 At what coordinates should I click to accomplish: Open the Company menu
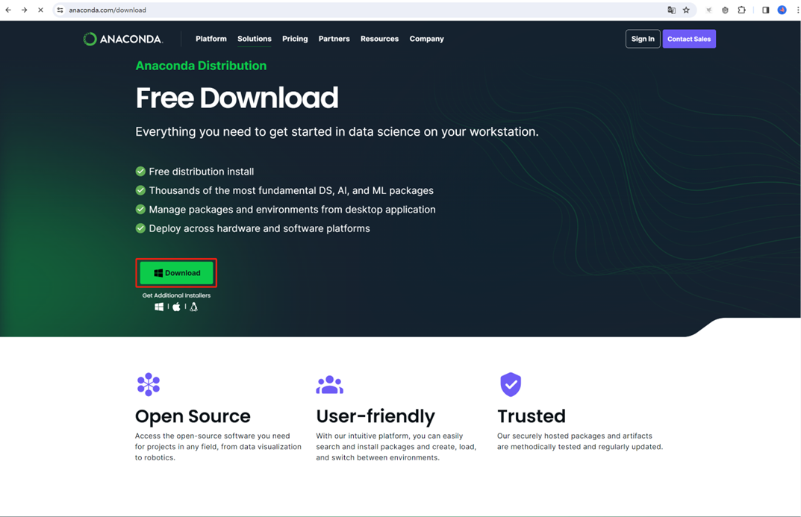(x=426, y=39)
